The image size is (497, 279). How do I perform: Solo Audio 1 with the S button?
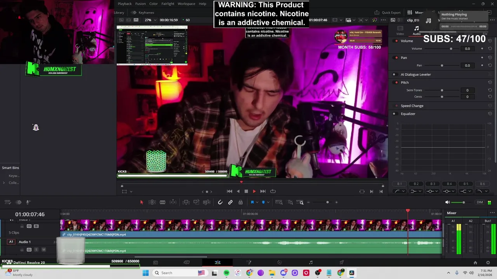click(x=36, y=250)
